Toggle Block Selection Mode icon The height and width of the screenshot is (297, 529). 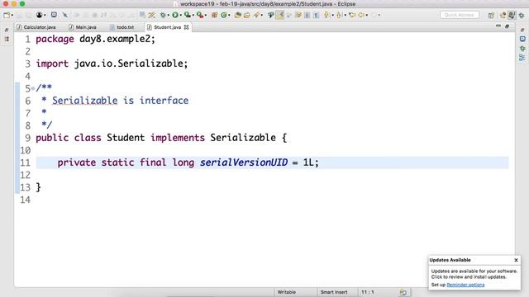(x=307, y=15)
